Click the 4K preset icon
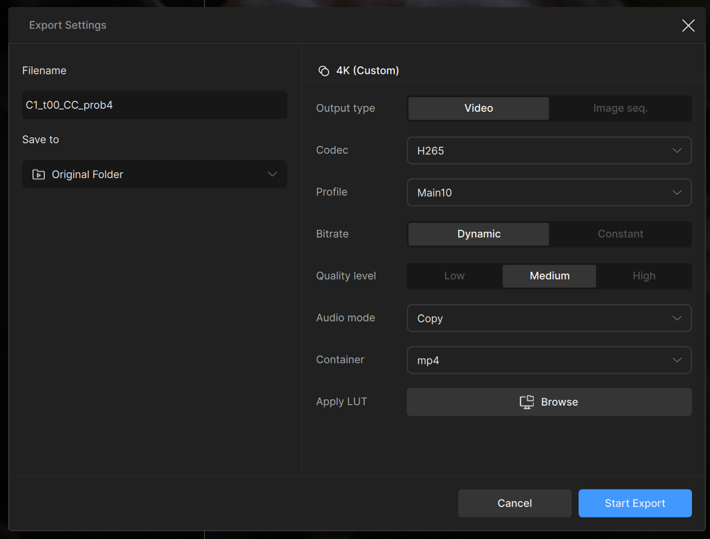This screenshot has width=710, height=539. coord(324,71)
